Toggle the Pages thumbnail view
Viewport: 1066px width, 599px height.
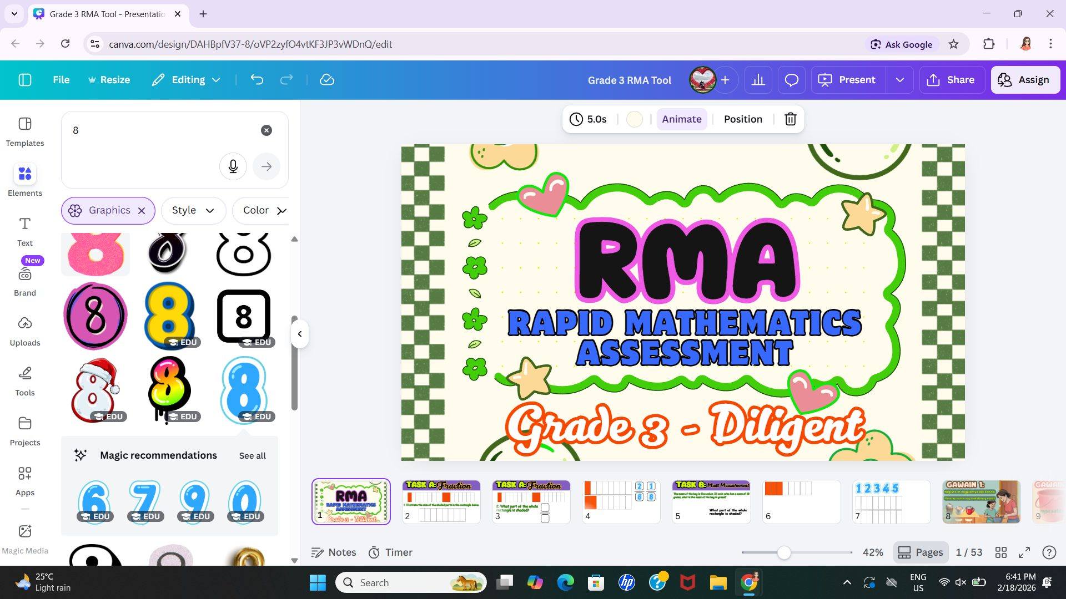921,552
